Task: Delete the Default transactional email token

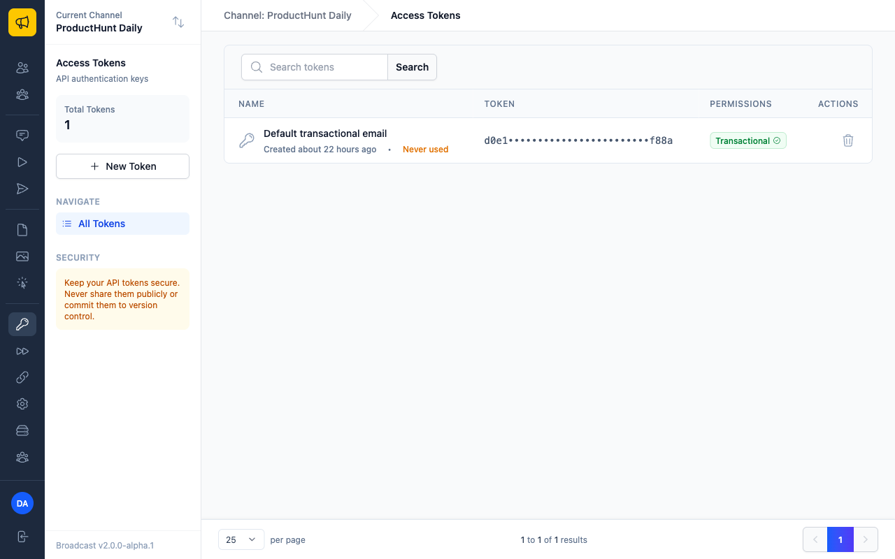Action: point(848,140)
